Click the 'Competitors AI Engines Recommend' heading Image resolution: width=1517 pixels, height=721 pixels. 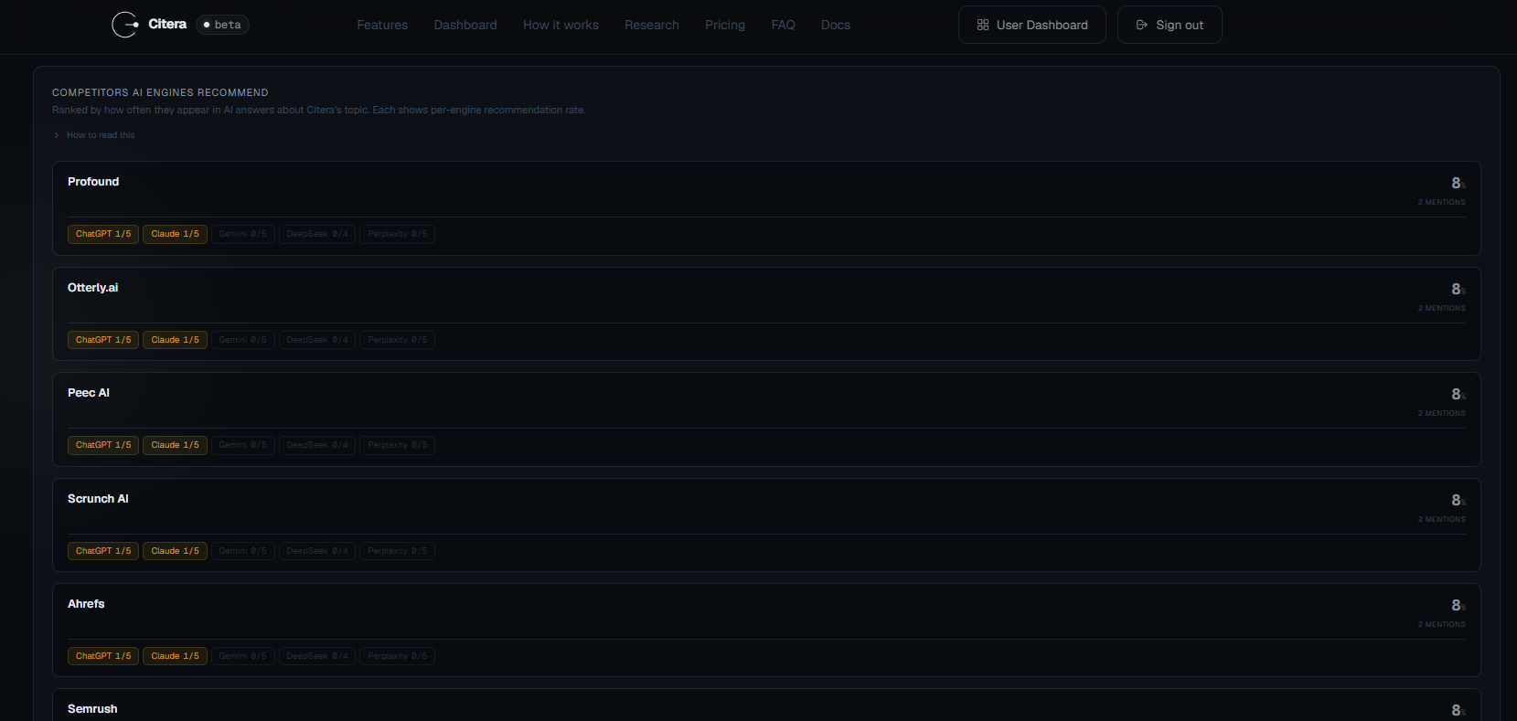[x=160, y=93]
